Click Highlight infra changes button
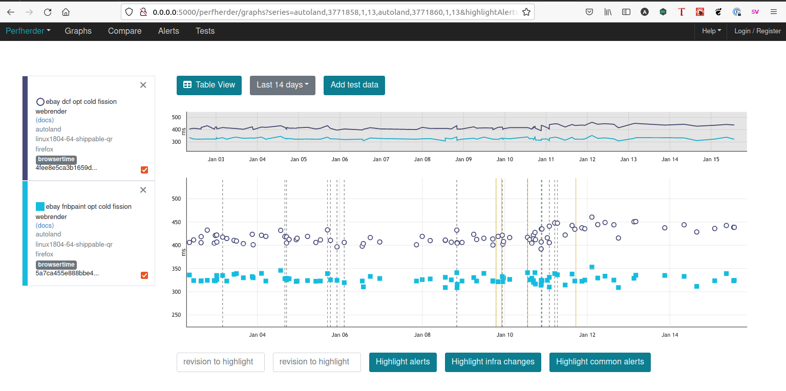This screenshot has height=391, width=786. pyautogui.click(x=493, y=362)
